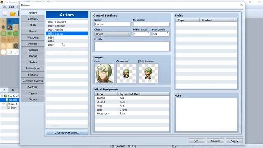Select the child Town 1 map

[14, 108]
